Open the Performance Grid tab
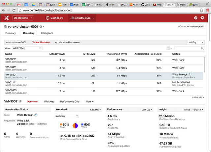Viewport: 211px width, 152px height. point(70,102)
